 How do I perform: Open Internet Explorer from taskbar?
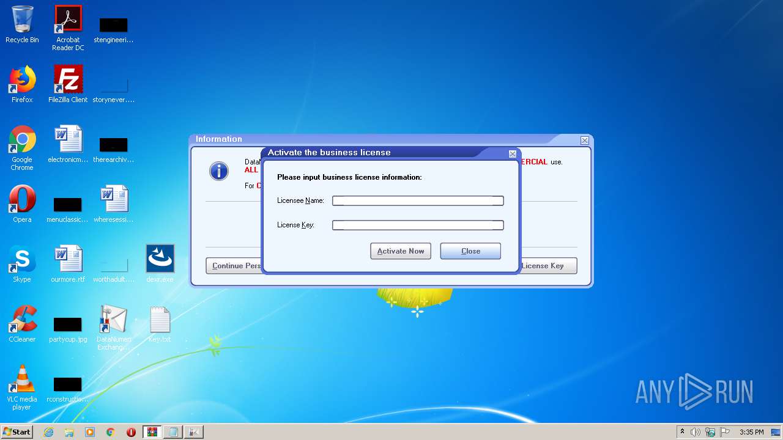(x=48, y=432)
